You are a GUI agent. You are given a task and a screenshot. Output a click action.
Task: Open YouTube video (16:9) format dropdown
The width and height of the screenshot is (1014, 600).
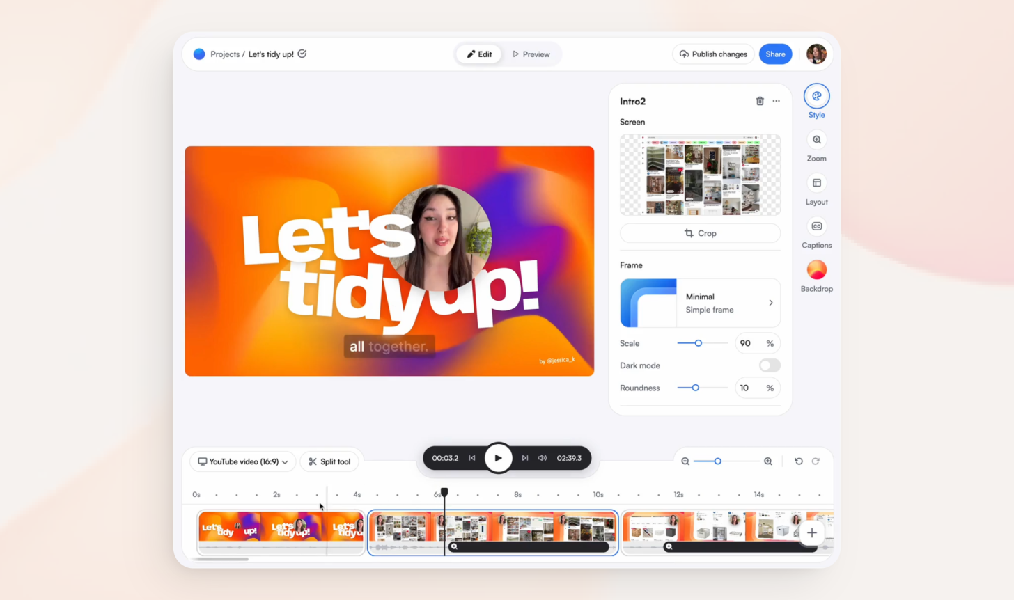tap(243, 461)
